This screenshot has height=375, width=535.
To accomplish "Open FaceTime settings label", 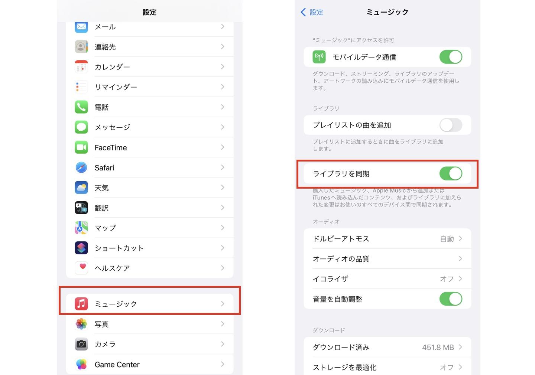I will (111, 147).
